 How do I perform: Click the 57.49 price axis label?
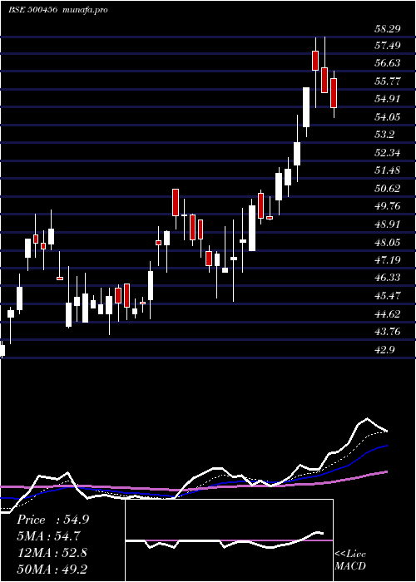point(388,46)
